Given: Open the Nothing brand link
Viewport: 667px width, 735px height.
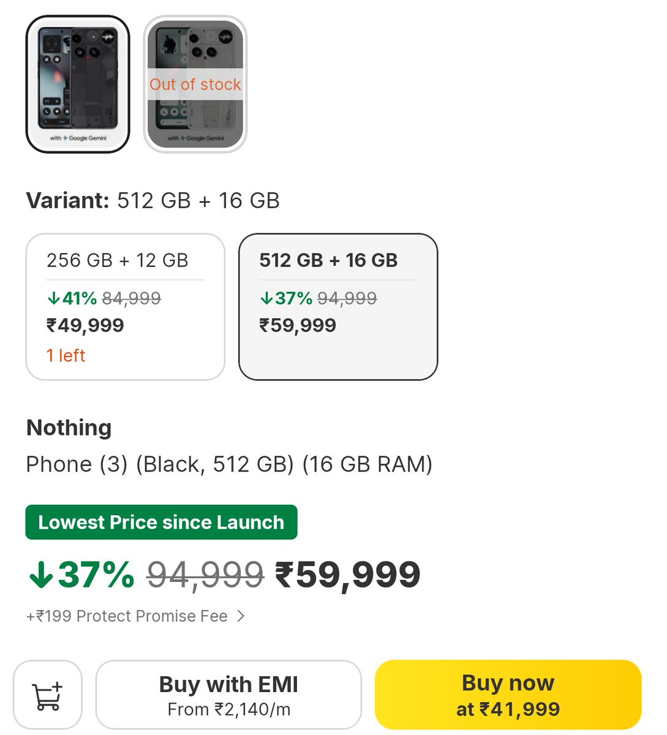Looking at the screenshot, I should [x=69, y=428].
